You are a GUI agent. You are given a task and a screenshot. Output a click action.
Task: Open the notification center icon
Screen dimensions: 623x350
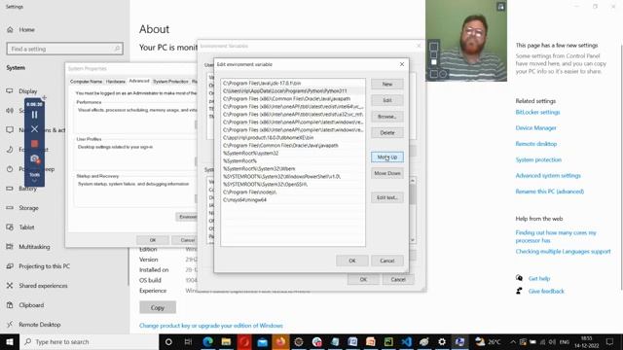(x=609, y=341)
